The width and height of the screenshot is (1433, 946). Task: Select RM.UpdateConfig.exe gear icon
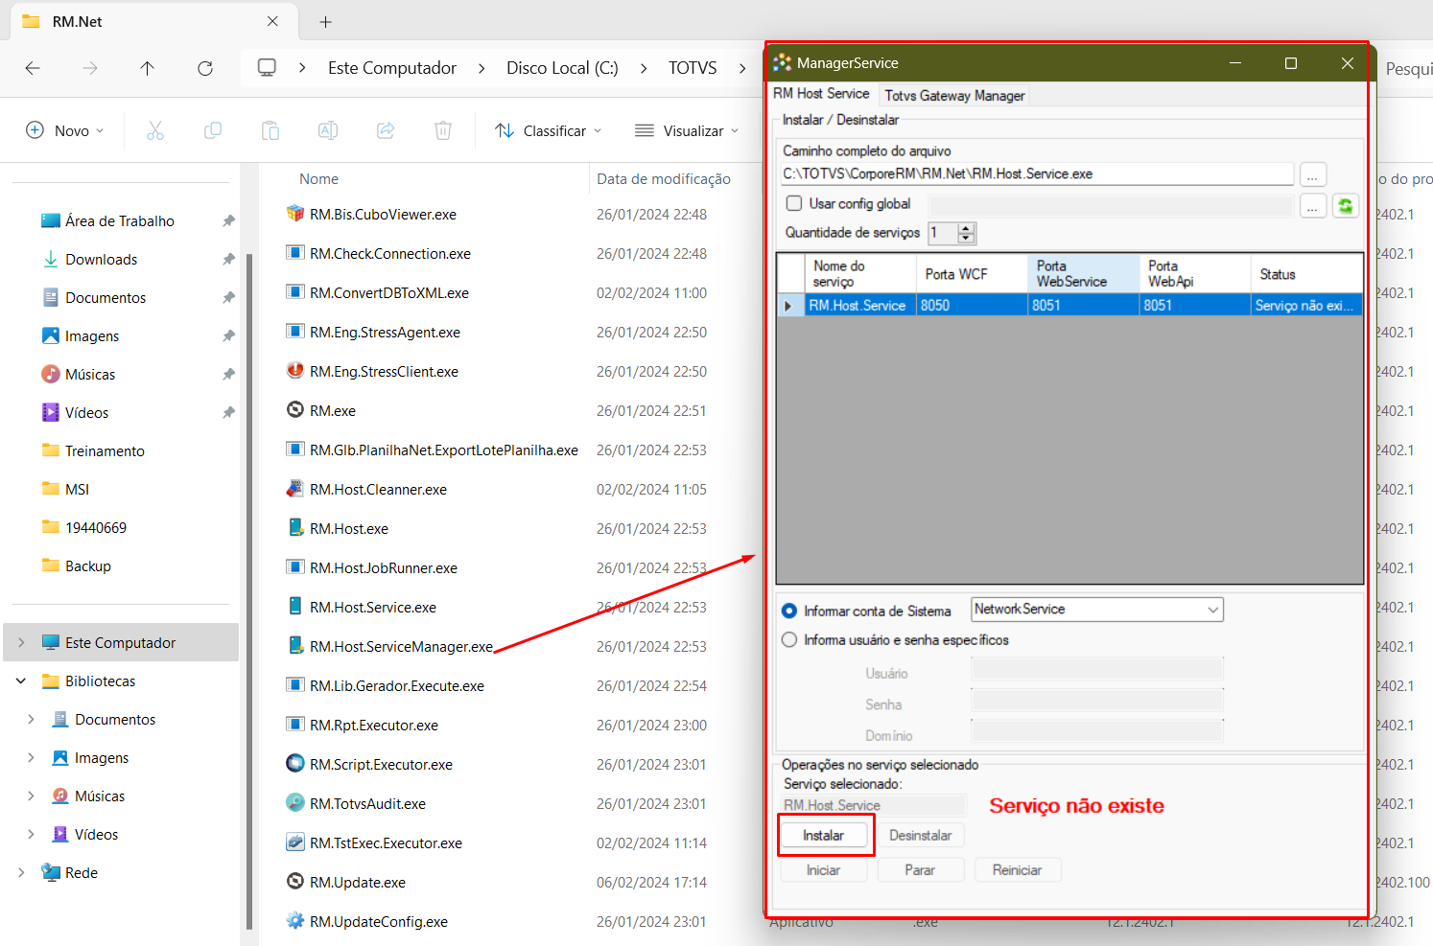[x=295, y=920]
